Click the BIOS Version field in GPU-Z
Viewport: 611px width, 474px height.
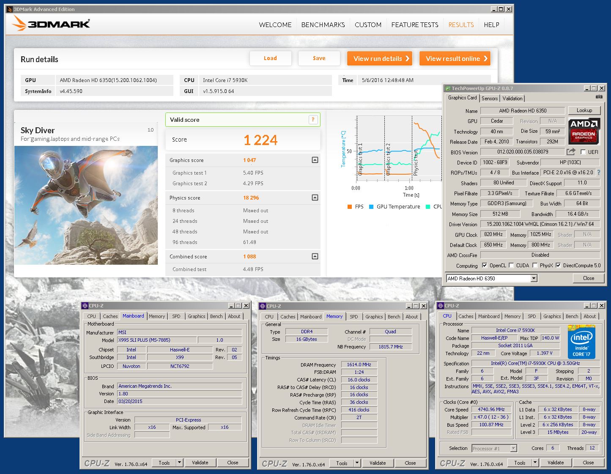pyautogui.click(x=523, y=152)
